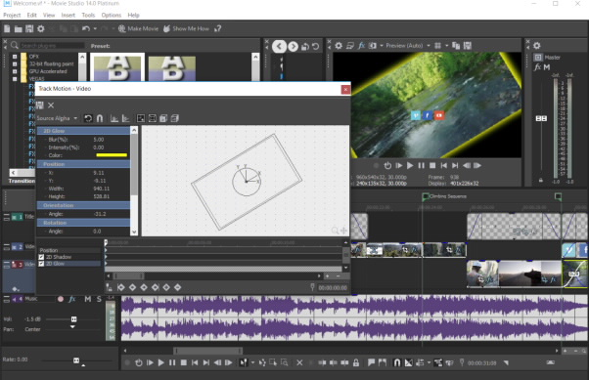
Task: Click the Blur(%) value 5.00
Action: [x=99, y=139]
